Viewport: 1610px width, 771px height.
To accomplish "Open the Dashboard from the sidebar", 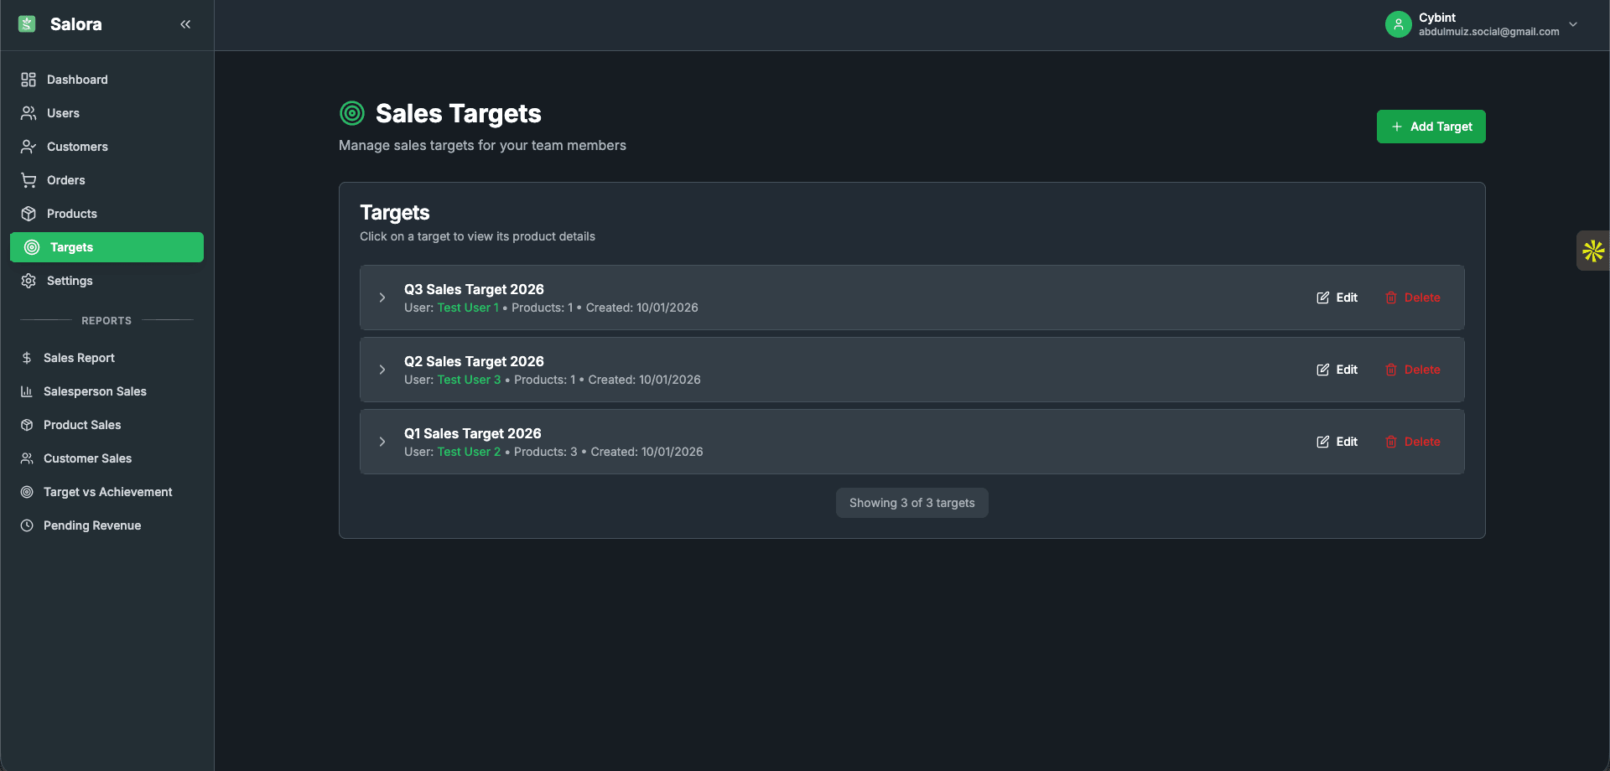I will click(x=76, y=80).
